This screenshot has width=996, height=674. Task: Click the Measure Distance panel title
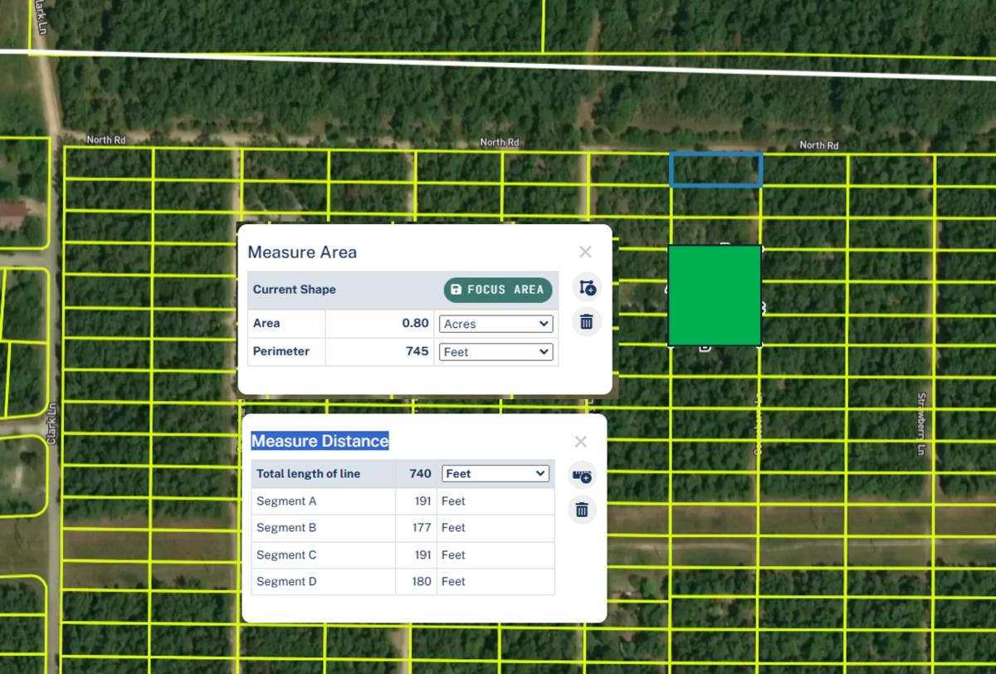click(x=321, y=441)
